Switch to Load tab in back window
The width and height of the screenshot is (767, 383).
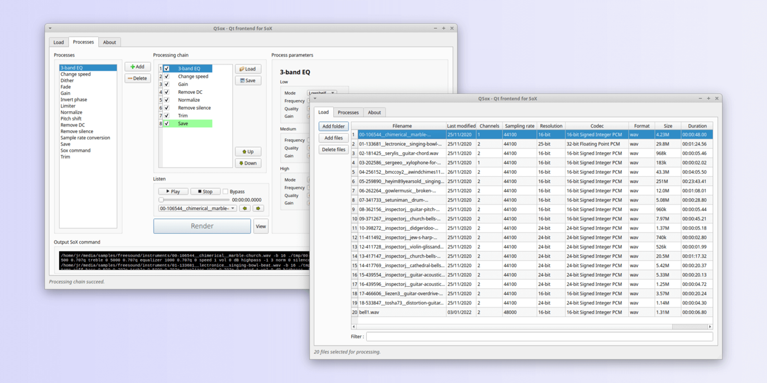(58, 42)
